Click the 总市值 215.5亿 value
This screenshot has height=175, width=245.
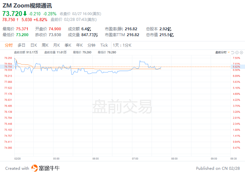166,35
